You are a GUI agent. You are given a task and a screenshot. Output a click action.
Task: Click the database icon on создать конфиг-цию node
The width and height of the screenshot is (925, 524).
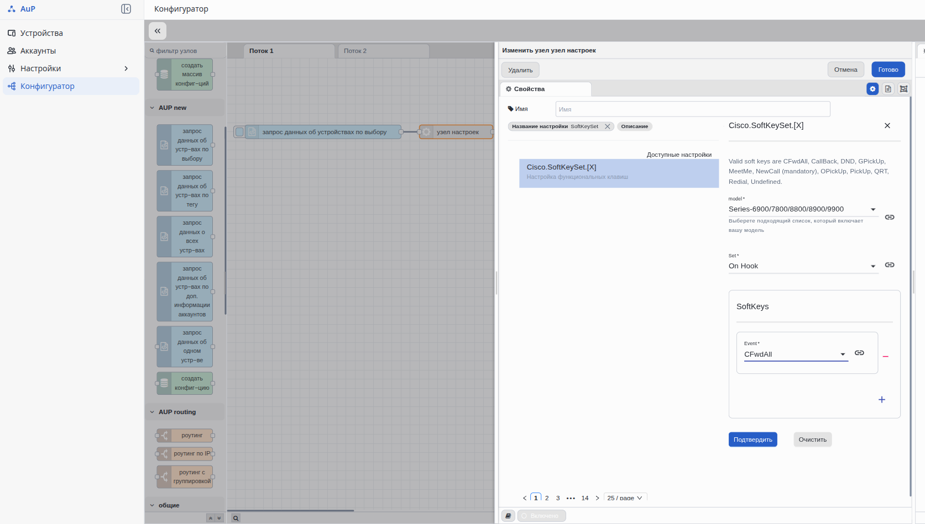(164, 383)
